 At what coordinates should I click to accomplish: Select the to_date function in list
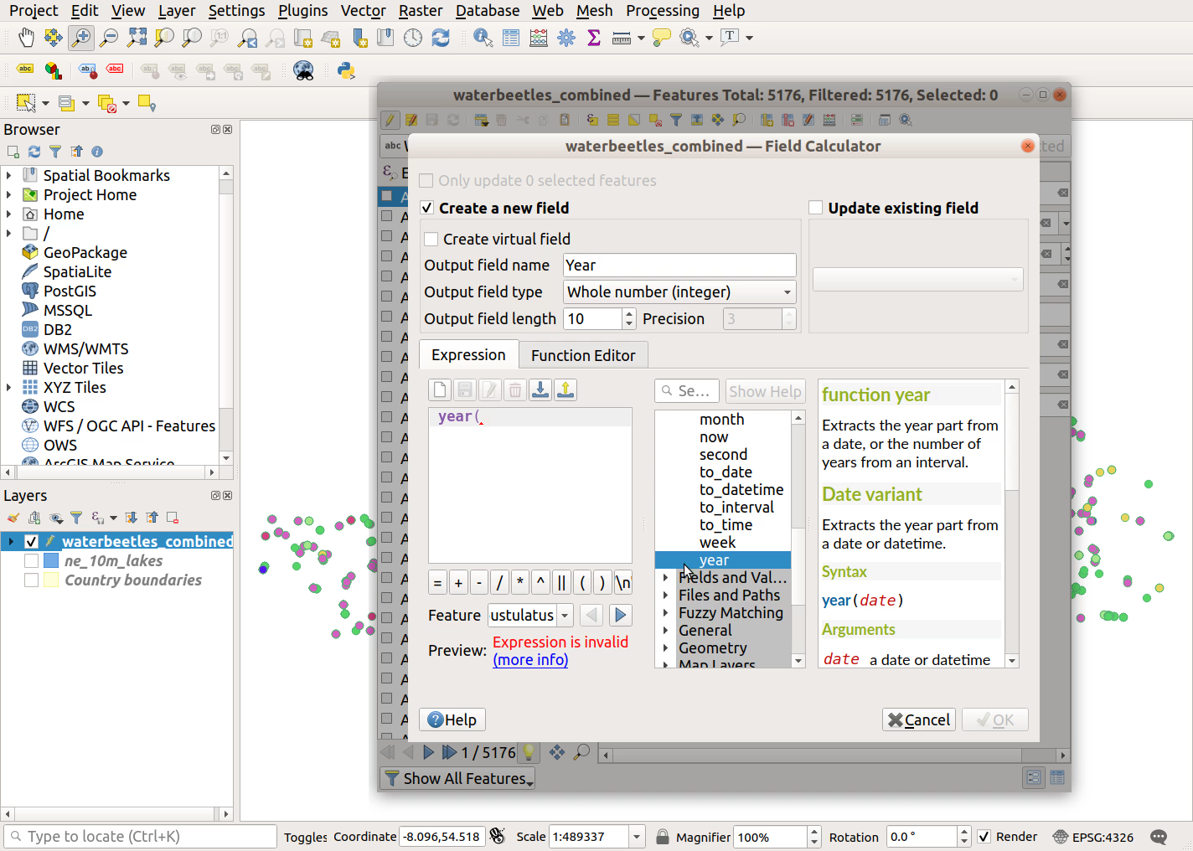(726, 472)
